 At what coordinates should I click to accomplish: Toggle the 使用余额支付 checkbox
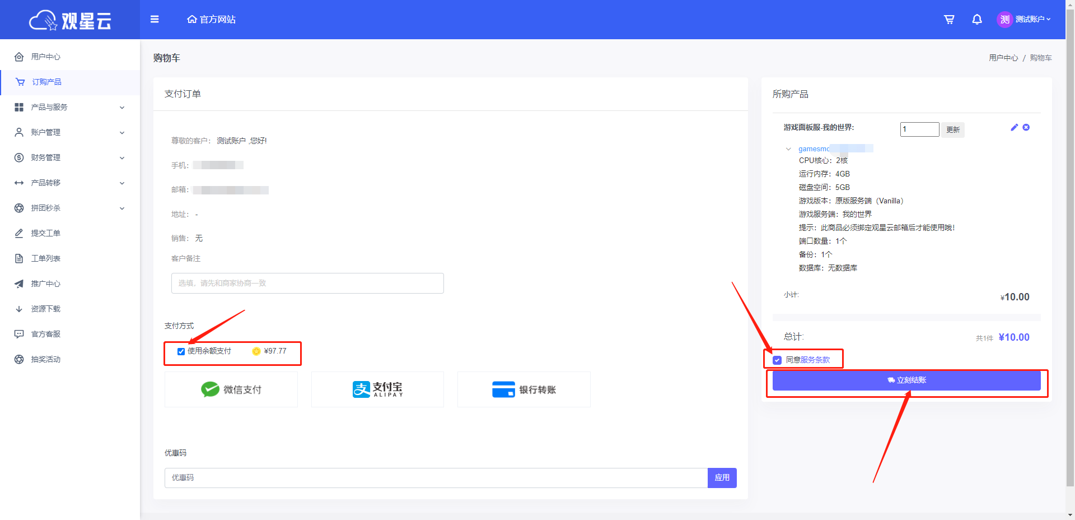click(x=181, y=351)
